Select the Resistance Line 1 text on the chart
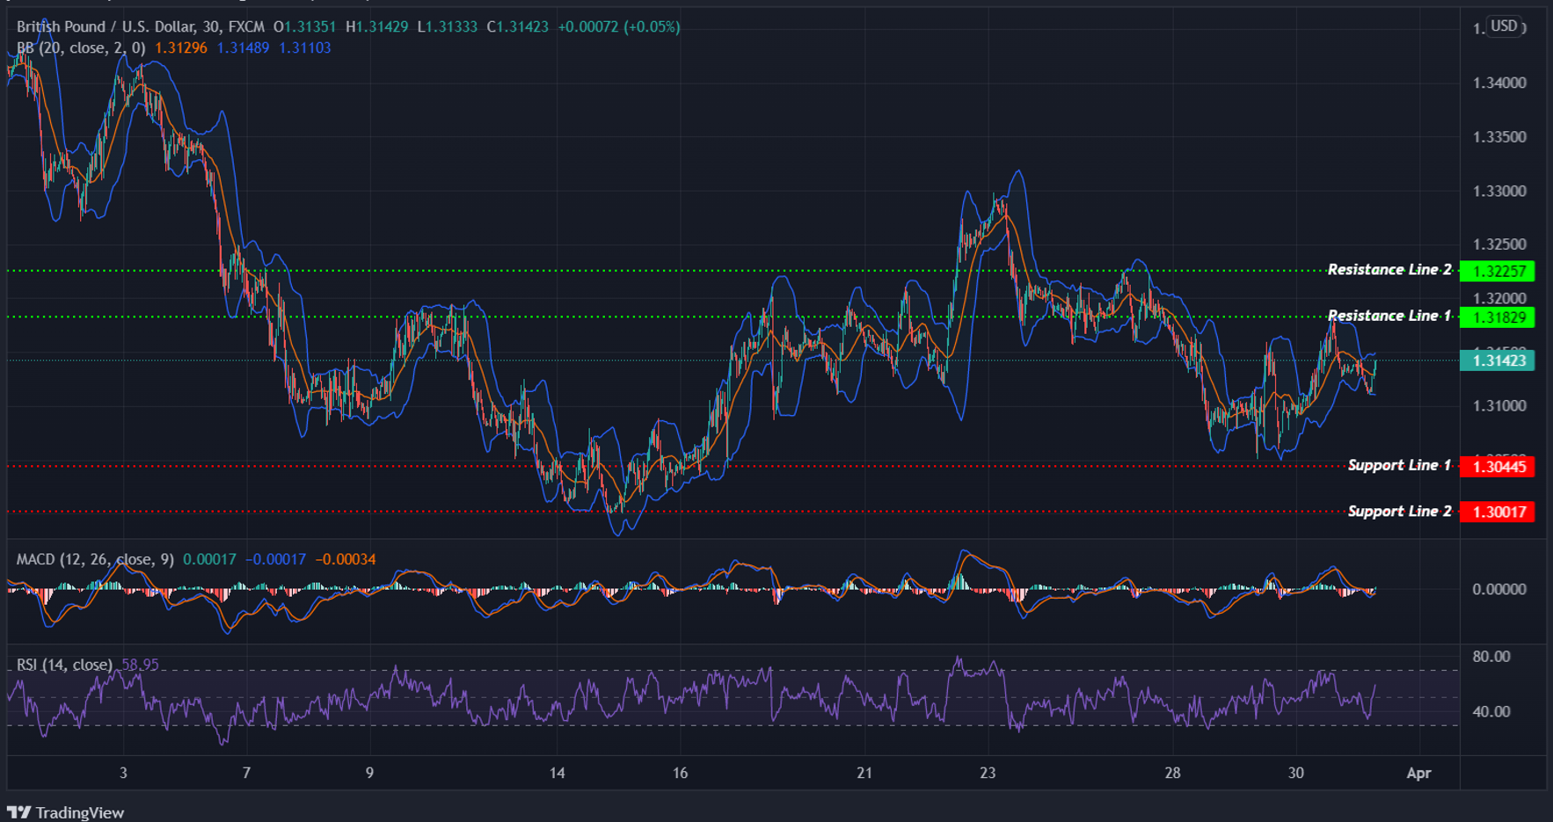This screenshot has height=822, width=1553. coord(1388,315)
